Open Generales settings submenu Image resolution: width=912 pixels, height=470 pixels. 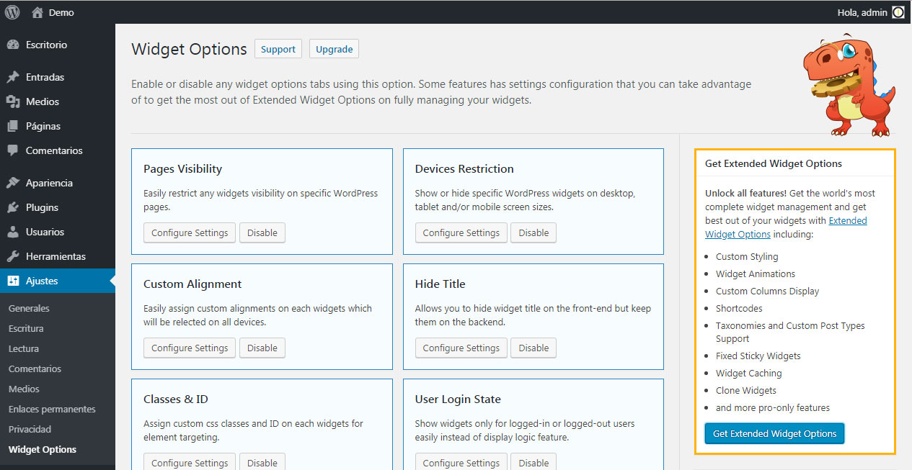[x=29, y=308]
